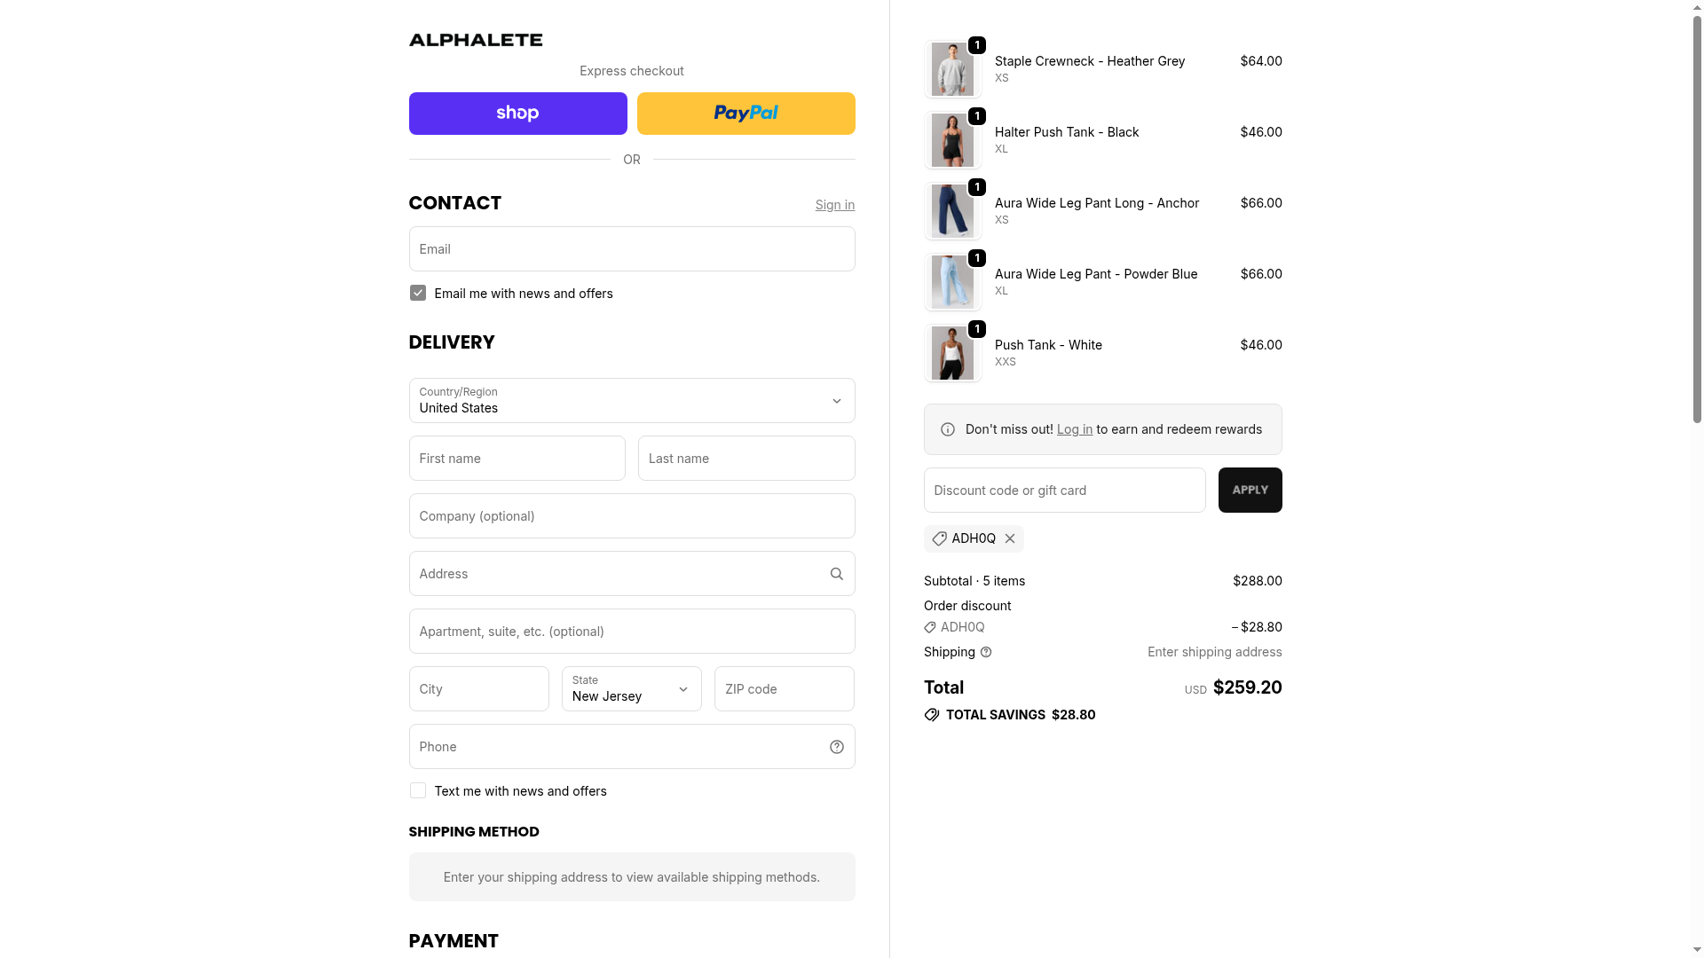
Task: Expand the State dropdown showing New Jersey
Action: coord(631,689)
